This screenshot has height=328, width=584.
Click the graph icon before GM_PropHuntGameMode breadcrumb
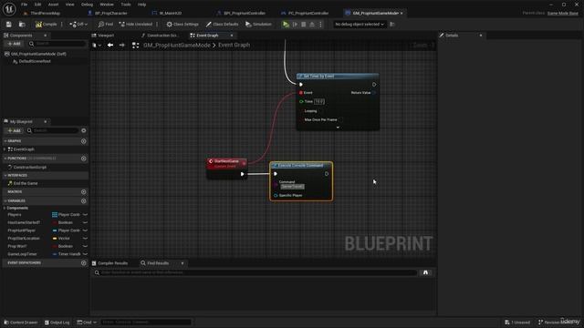click(x=136, y=45)
